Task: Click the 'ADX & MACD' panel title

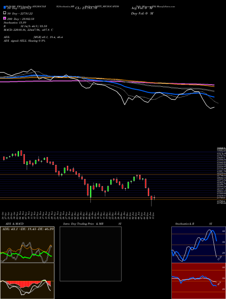Action: [14, 224]
